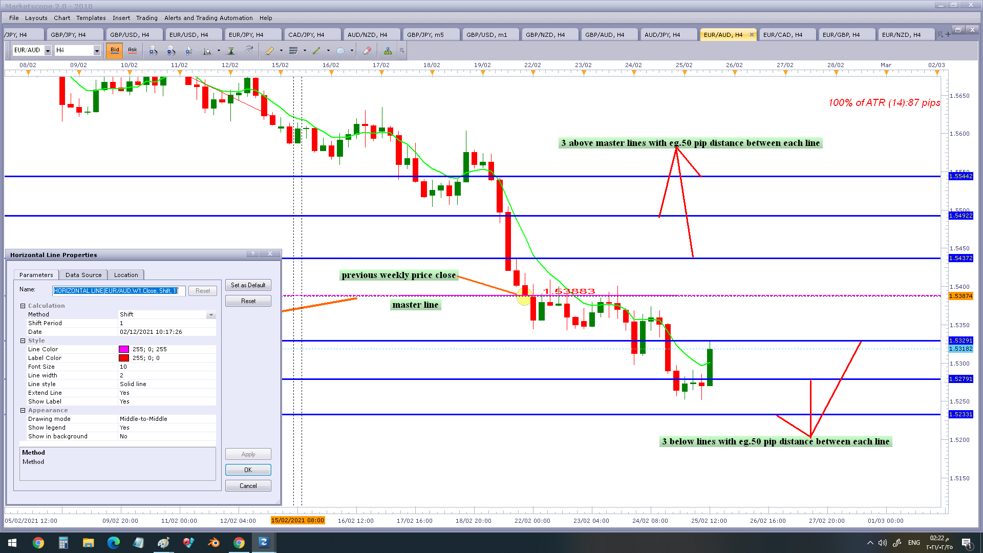The height and width of the screenshot is (553, 983).
Task: Open the toolbar overflow options icon
Action: tap(402, 51)
